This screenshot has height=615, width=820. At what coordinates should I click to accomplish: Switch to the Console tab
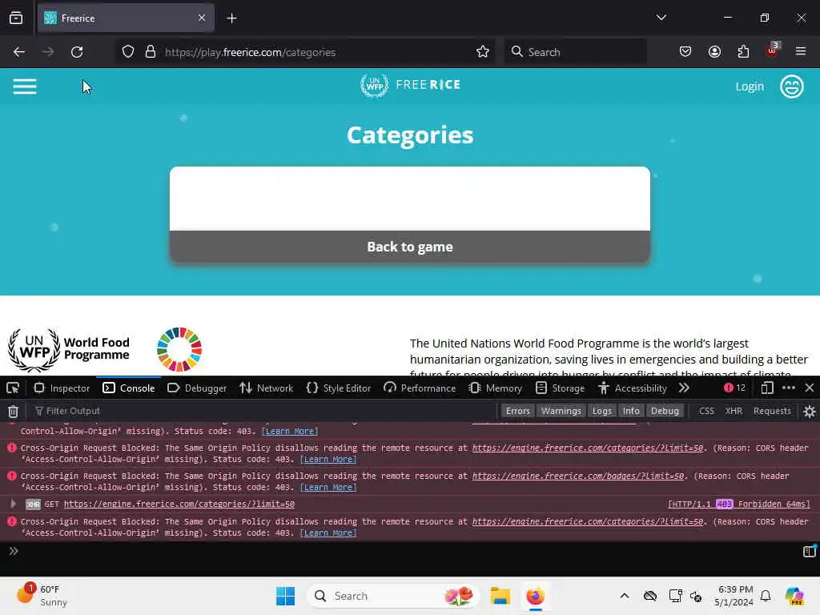point(129,388)
